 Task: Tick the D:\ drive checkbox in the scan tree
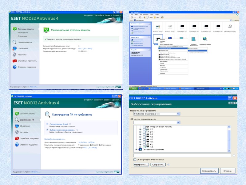tap(144, 132)
